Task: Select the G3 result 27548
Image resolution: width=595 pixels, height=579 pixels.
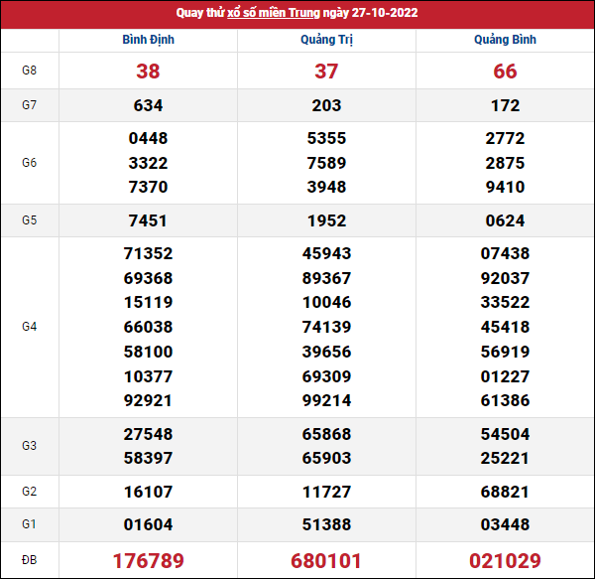Action: tap(148, 434)
